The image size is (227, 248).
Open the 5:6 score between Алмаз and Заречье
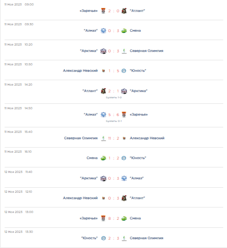point(113,114)
